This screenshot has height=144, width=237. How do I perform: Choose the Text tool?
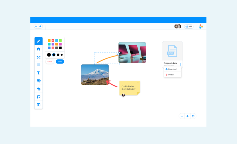(x=39, y=73)
